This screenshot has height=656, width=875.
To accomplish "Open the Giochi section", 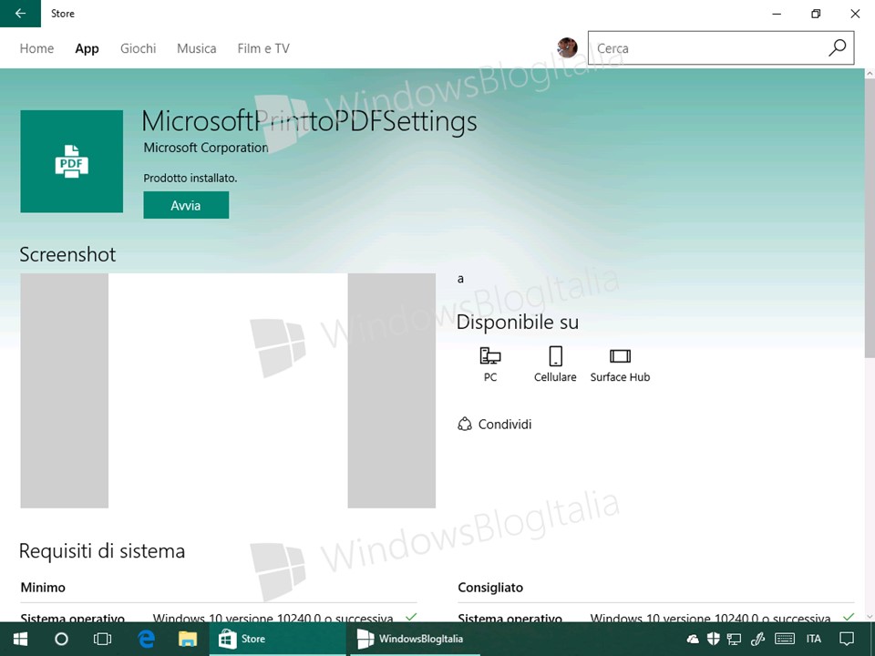I will pyautogui.click(x=139, y=48).
